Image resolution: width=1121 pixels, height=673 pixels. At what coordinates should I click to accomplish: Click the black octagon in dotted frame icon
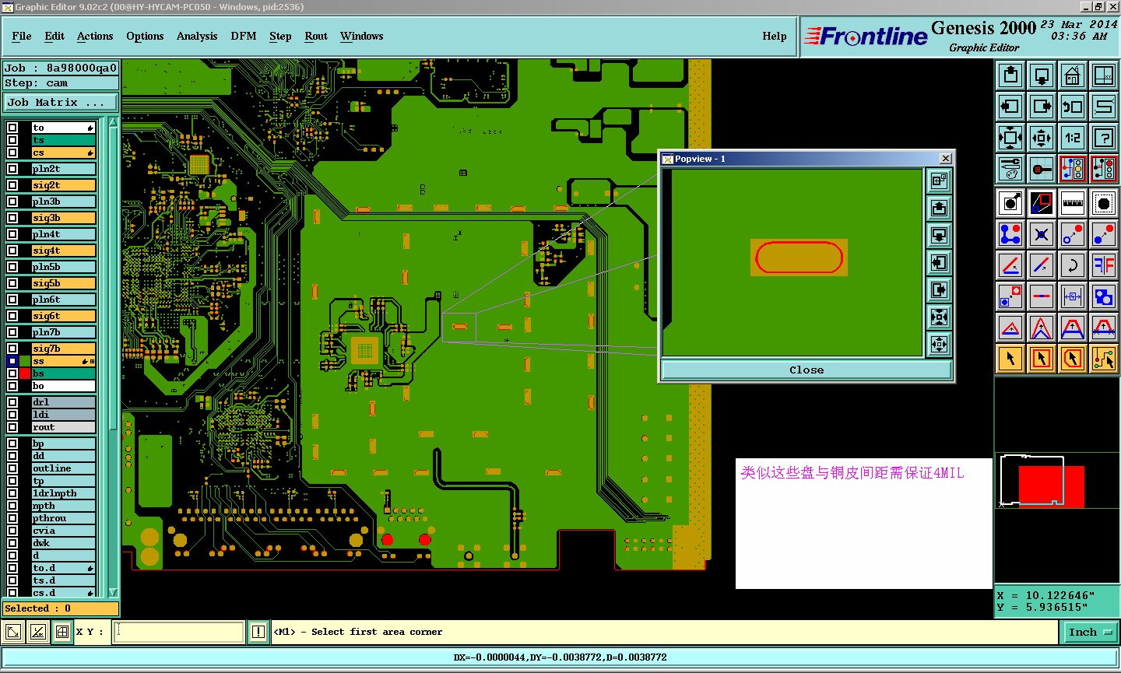tap(1104, 203)
